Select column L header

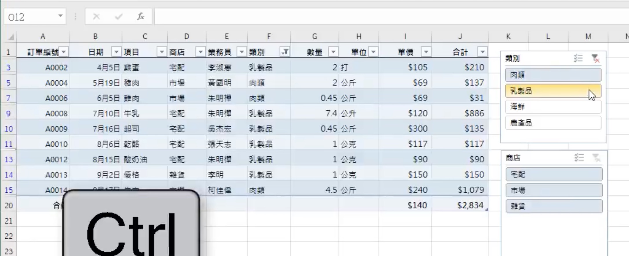pyautogui.click(x=548, y=37)
